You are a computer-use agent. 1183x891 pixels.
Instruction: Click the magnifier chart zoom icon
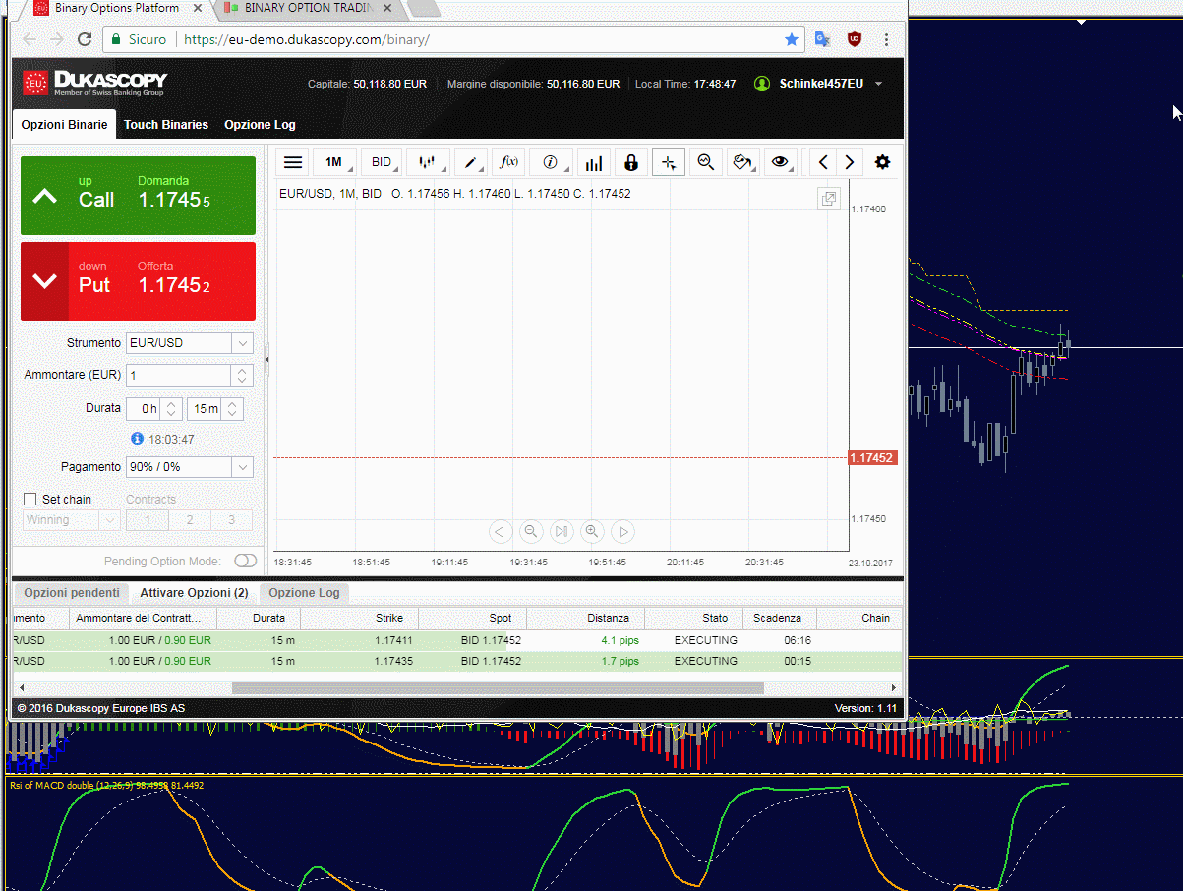[705, 162]
